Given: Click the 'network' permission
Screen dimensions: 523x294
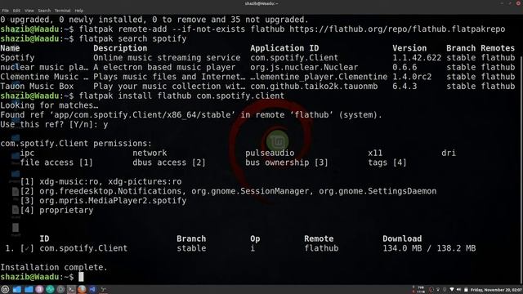Looking at the screenshot, I should pos(150,153).
